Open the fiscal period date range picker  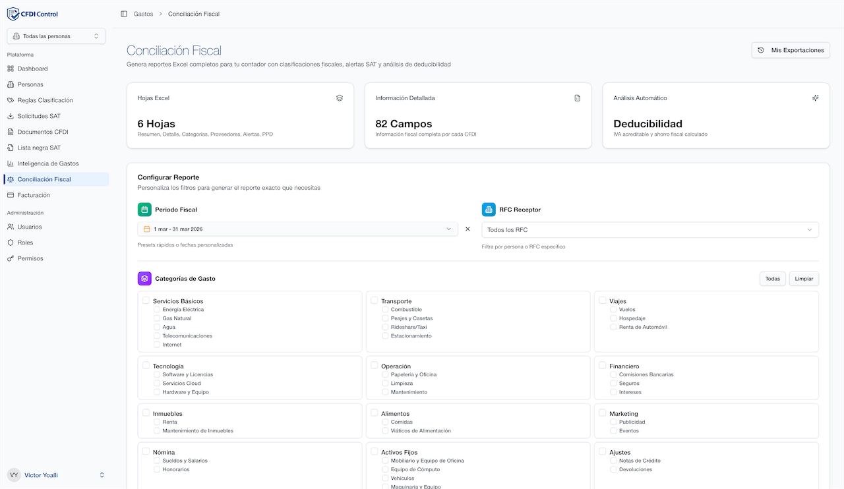click(297, 229)
